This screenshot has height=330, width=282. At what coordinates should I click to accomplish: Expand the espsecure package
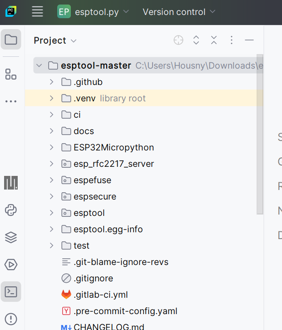(51, 196)
